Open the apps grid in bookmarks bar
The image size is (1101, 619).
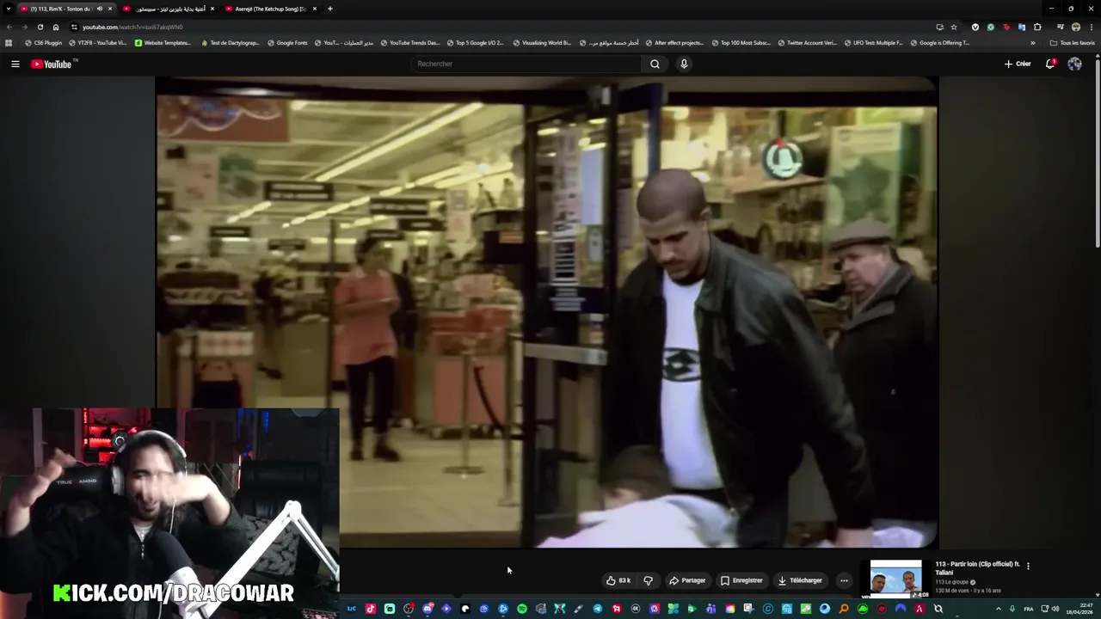coord(9,42)
